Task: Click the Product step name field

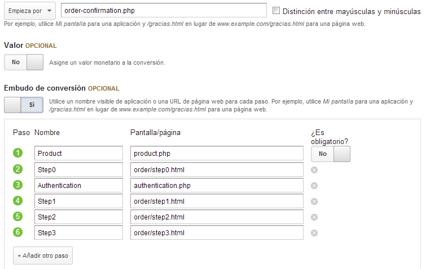Action: pos(78,154)
